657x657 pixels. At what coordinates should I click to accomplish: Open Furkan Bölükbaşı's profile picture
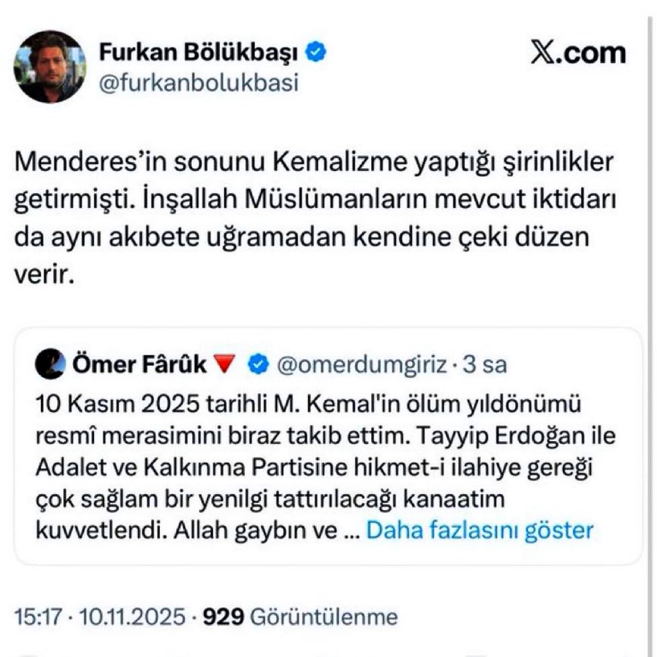click(50, 67)
